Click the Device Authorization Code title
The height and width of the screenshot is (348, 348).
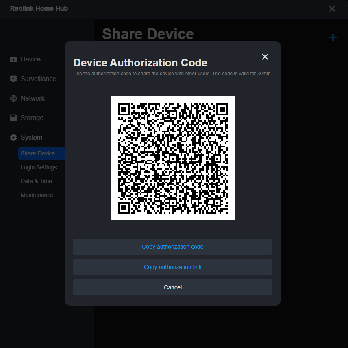click(140, 63)
